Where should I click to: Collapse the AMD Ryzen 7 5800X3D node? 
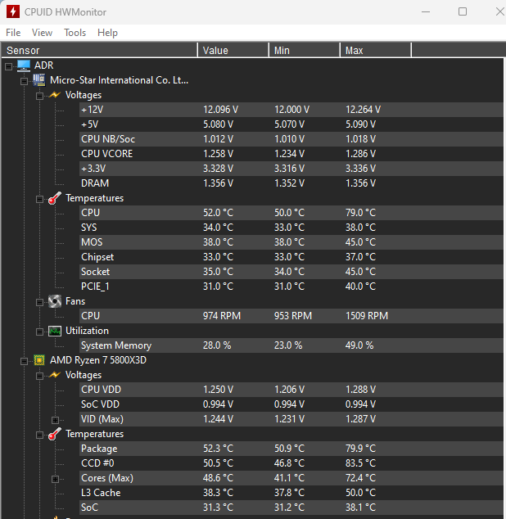pos(24,361)
